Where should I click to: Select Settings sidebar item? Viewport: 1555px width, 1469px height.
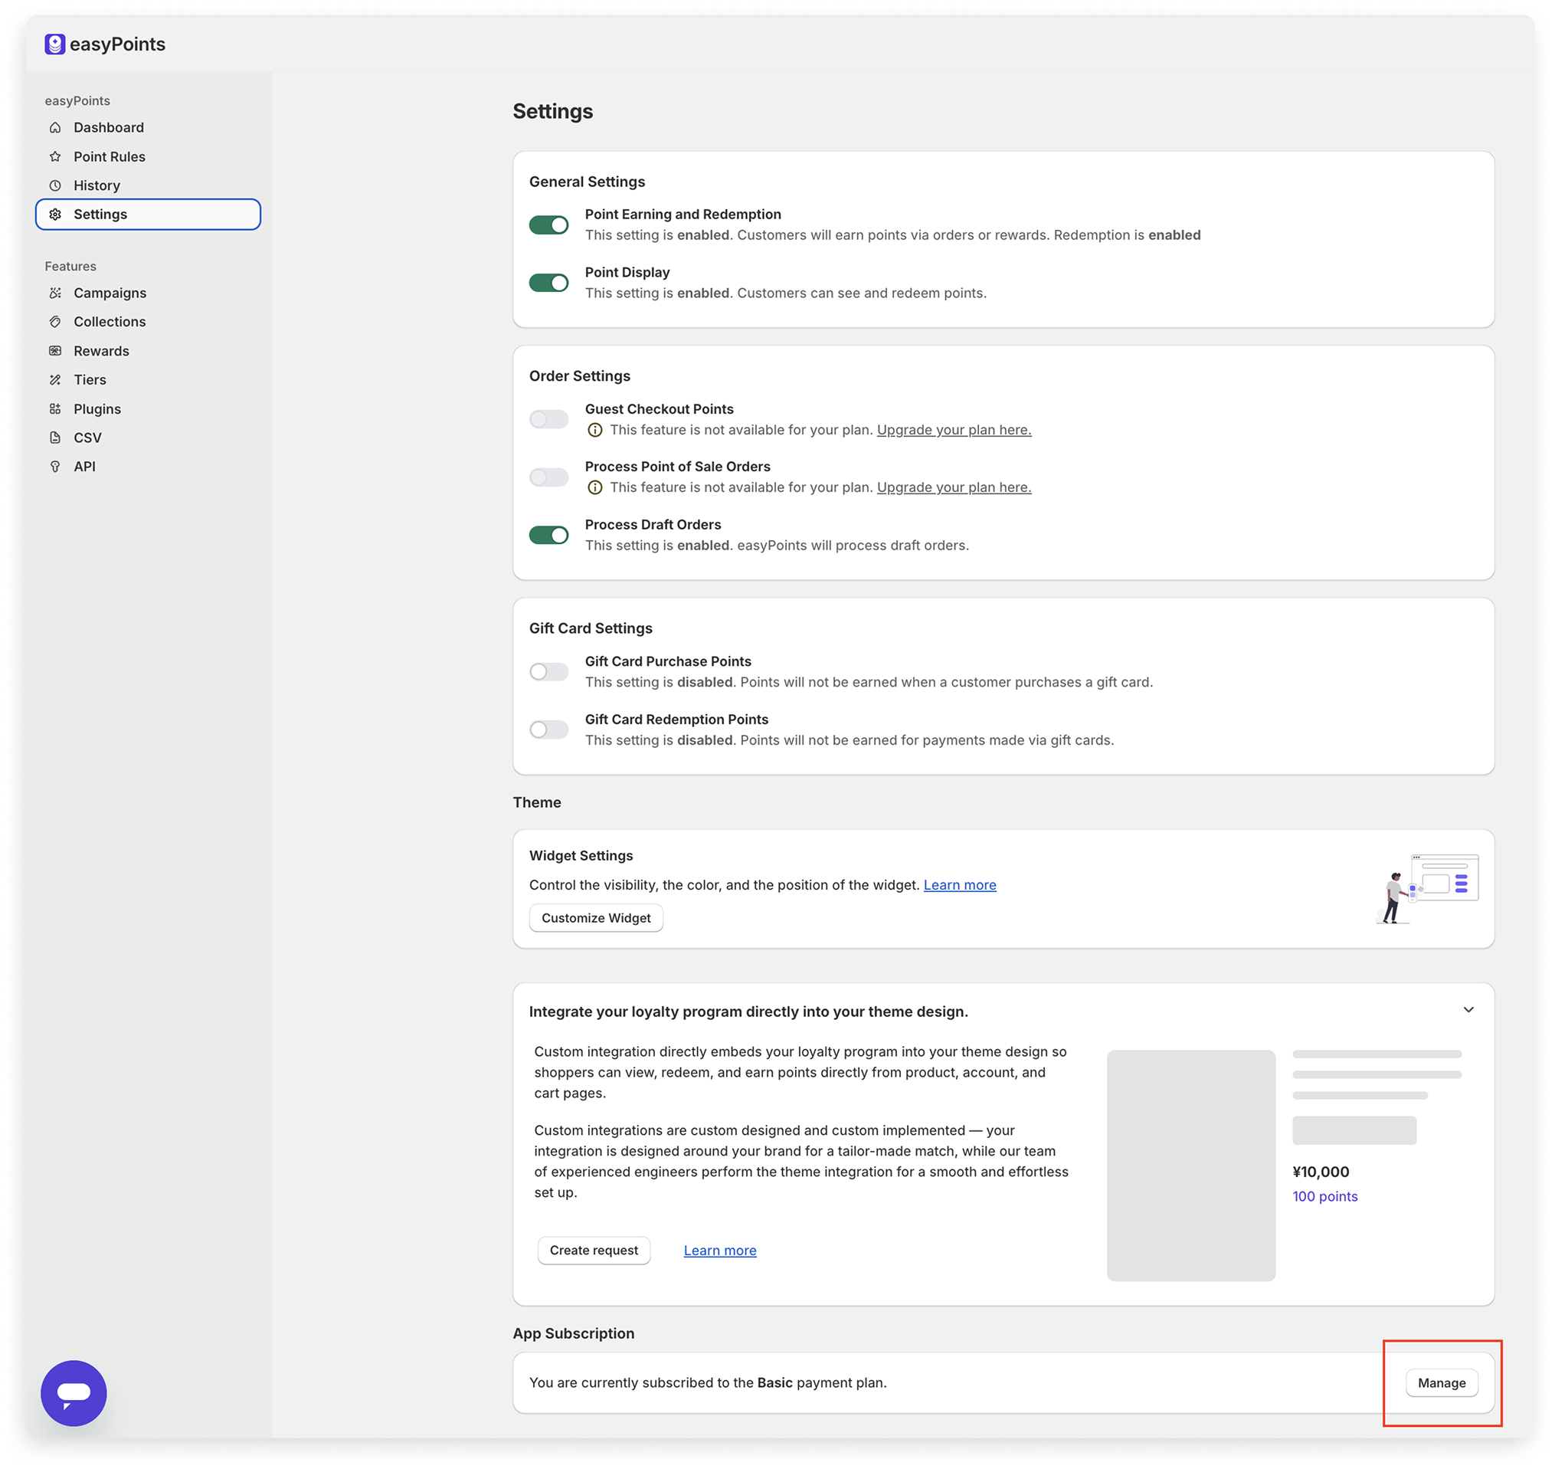pos(148,215)
